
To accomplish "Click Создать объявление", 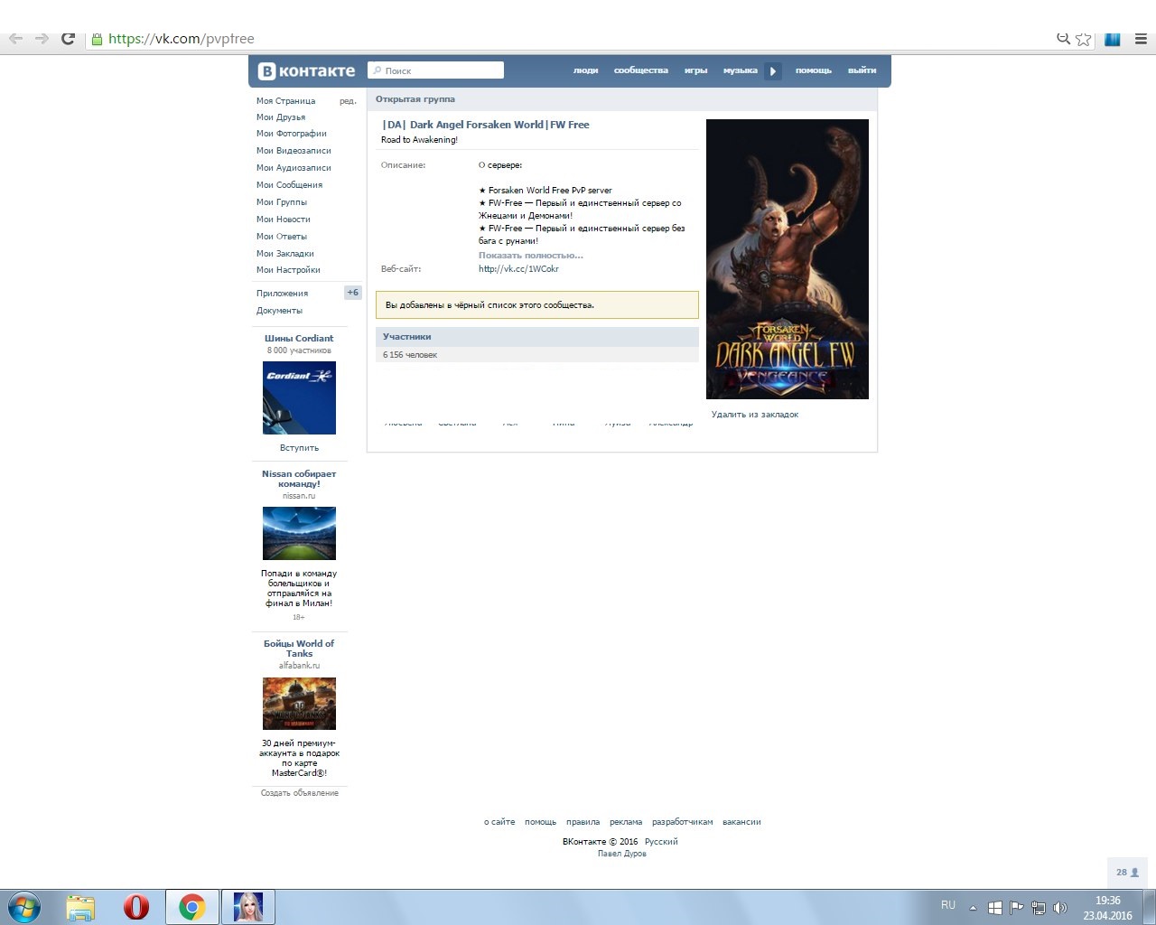I will [300, 793].
